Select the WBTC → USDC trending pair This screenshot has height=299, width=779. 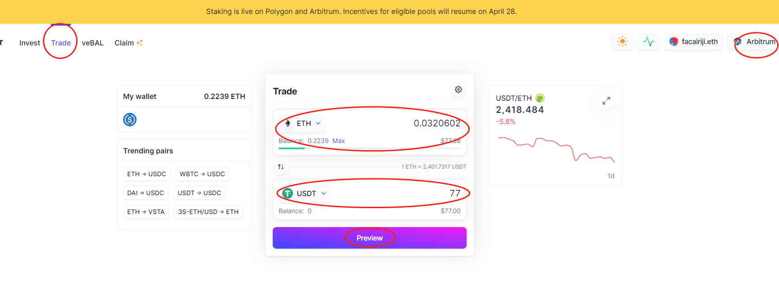[x=202, y=174]
